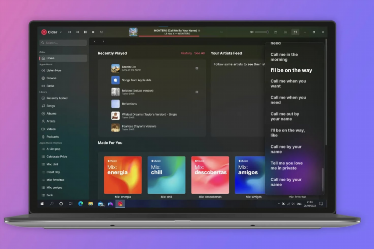This screenshot has height=249, width=374.
Task: Pause the current song
Action: click(x=85, y=32)
